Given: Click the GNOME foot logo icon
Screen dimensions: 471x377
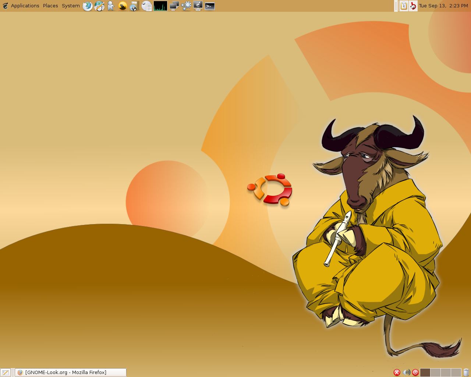Looking at the screenshot, I should 5,6.
